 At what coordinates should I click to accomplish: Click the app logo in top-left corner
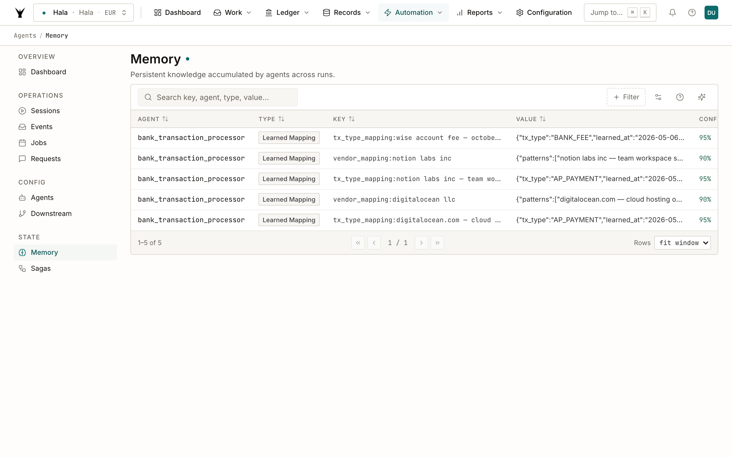click(x=20, y=13)
